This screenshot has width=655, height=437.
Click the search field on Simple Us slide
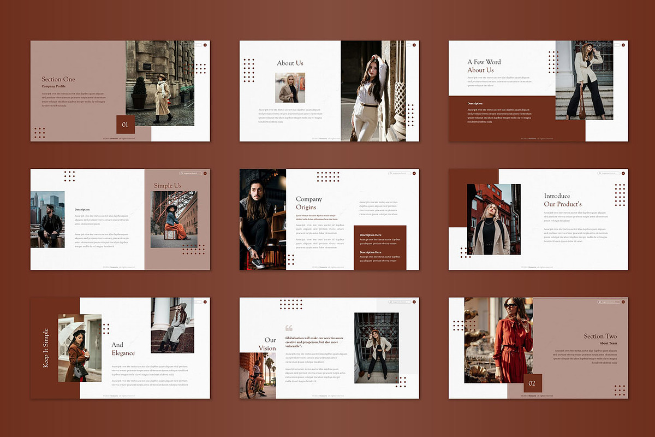pyautogui.click(x=190, y=173)
